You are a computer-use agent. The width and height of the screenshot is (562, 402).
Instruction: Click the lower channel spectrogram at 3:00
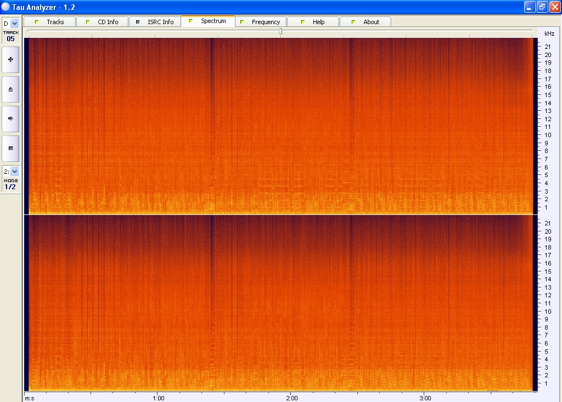coord(425,303)
